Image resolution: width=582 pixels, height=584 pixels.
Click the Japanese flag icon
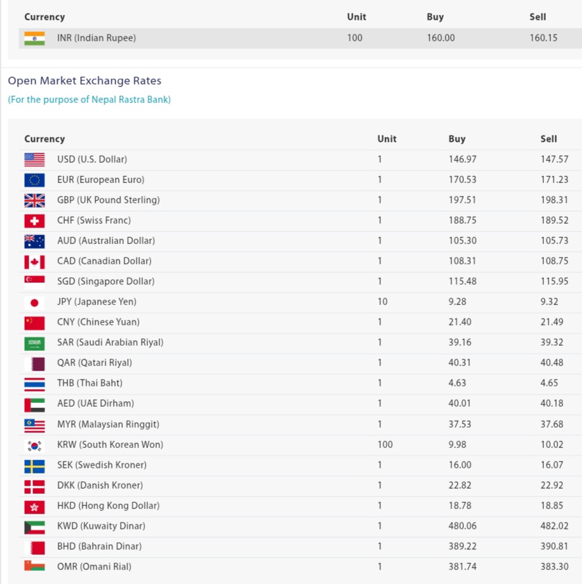coord(34,302)
